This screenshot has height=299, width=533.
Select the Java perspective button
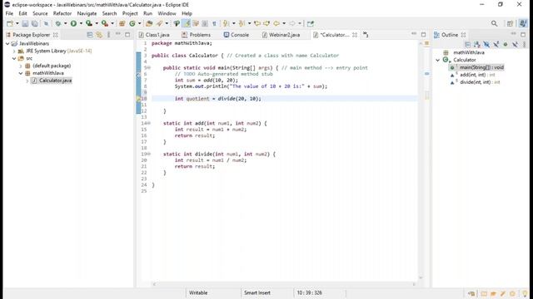[523, 23]
